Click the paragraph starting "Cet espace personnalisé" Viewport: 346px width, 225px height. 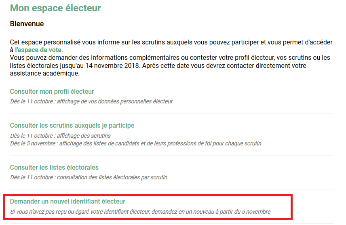point(121,42)
